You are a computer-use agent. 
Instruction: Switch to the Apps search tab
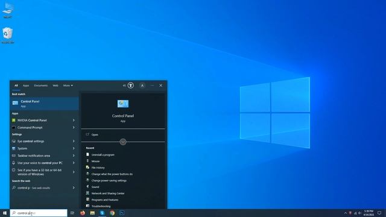pyautogui.click(x=26, y=86)
